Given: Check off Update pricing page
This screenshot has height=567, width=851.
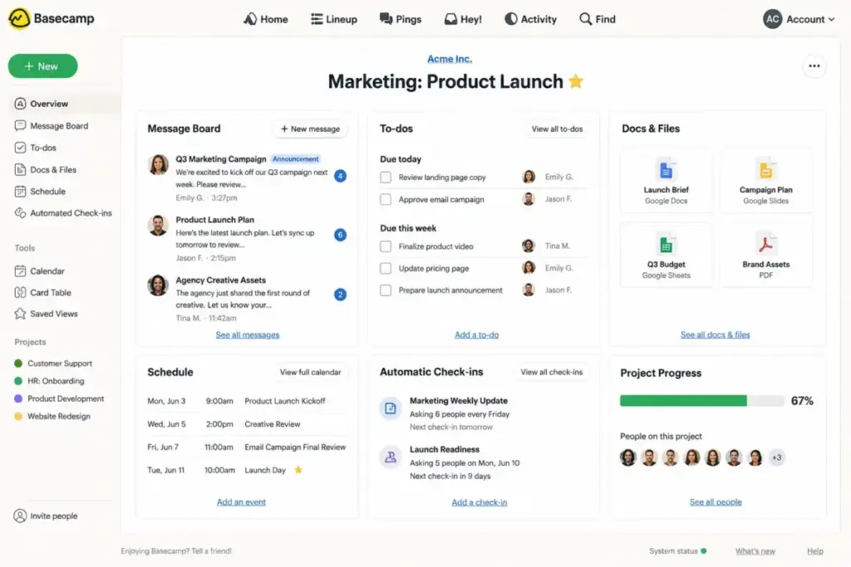Looking at the screenshot, I should click(x=386, y=268).
